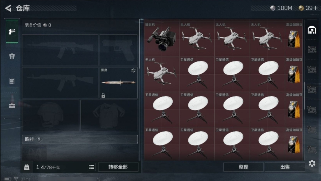
Task: Open the first level V storage box icon
Action: click(312, 49)
